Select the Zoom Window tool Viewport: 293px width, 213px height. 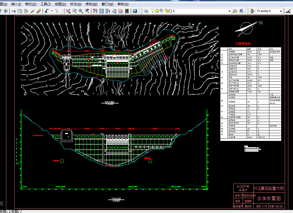coord(81,11)
